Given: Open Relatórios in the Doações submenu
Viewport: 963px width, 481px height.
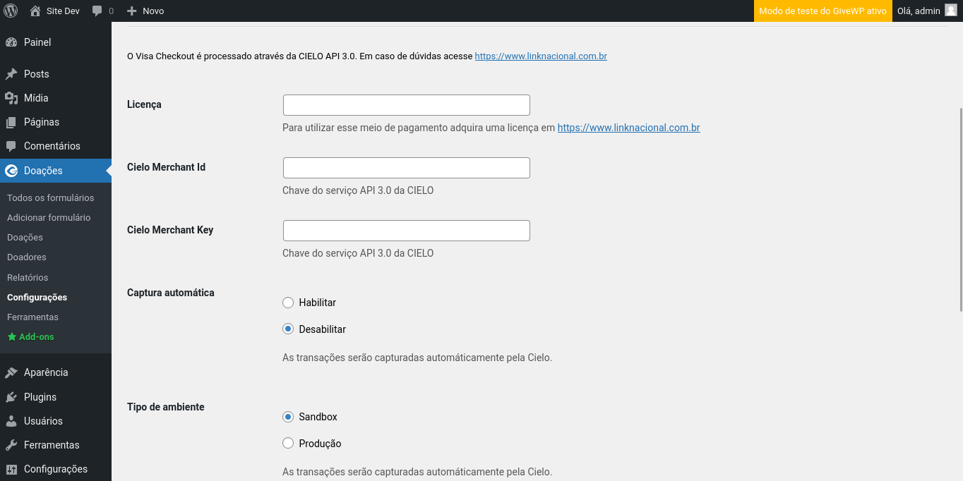Looking at the screenshot, I should (x=28, y=277).
